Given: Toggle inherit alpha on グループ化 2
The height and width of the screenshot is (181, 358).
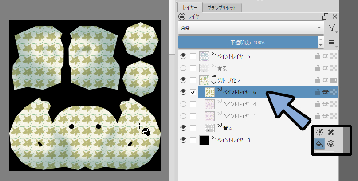Looking at the screenshot, I should [325, 80].
